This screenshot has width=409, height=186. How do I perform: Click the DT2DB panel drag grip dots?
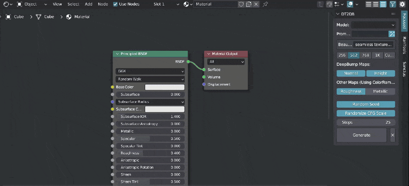click(x=393, y=14)
